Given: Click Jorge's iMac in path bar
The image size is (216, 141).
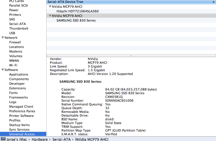Looking at the screenshot, I should 17,139.
